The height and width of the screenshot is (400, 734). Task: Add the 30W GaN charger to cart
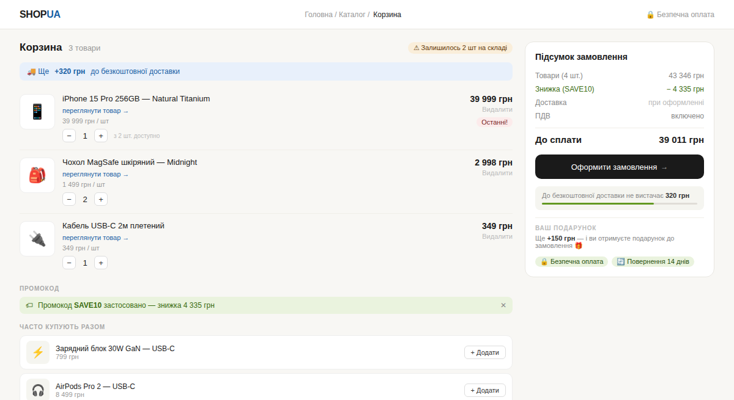click(484, 352)
